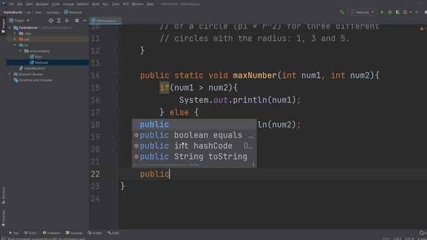Start debugging with the green bug icon
The image size is (427, 240).
pos(390,12)
